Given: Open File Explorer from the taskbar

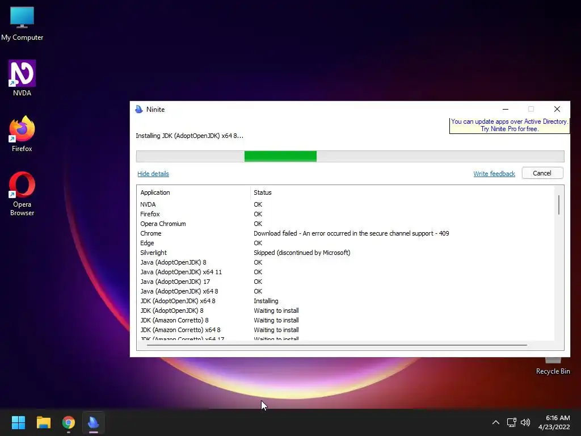Looking at the screenshot, I should click(43, 422).
